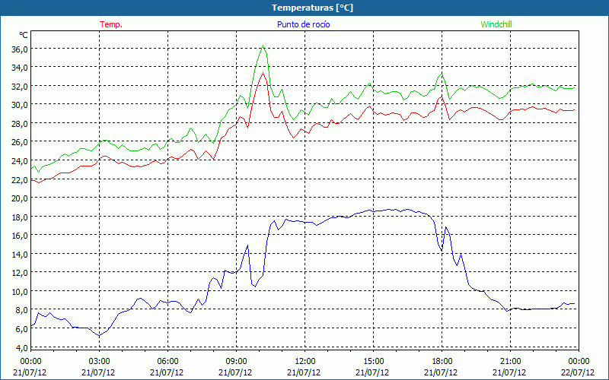Click the 32,0 y-axis value
The image size is (609, 380).
tap(21, 86)
